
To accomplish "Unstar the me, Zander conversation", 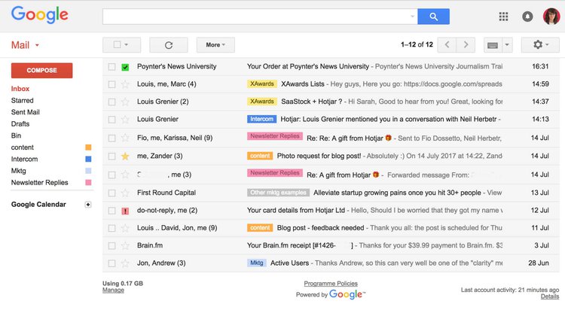I will point(125,156).
